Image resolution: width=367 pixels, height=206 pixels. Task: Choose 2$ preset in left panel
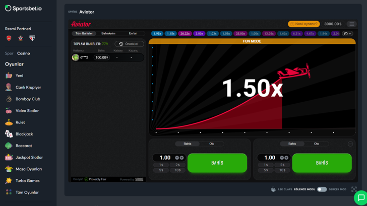tap(177, 165)
